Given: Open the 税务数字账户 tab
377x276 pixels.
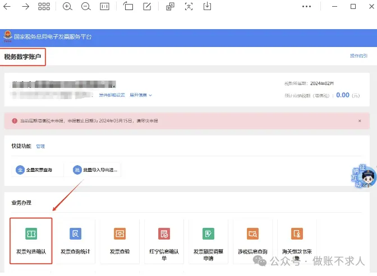Looking at the screenshot, I should 22,57.
